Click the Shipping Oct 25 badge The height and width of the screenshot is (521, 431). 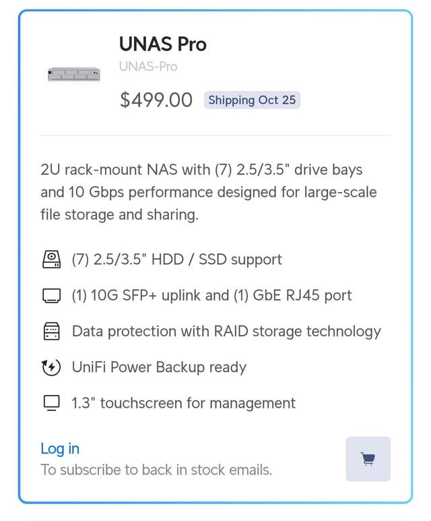tap(252, 100)
